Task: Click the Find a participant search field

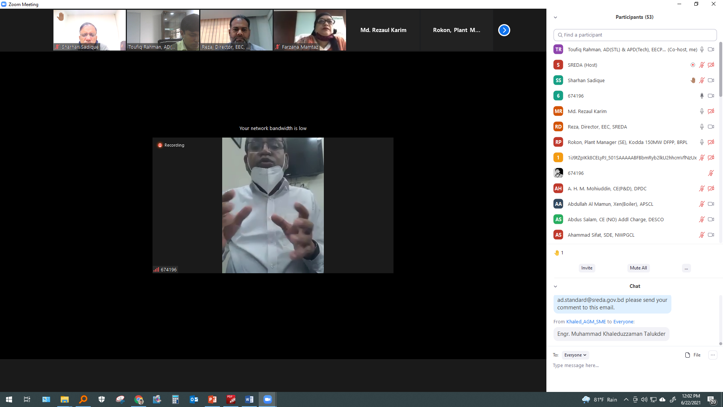Action: point(635,35)
